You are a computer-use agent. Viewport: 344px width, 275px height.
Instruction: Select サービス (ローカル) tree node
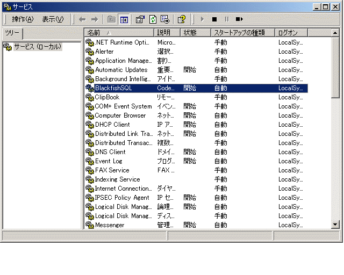point(38,47)
